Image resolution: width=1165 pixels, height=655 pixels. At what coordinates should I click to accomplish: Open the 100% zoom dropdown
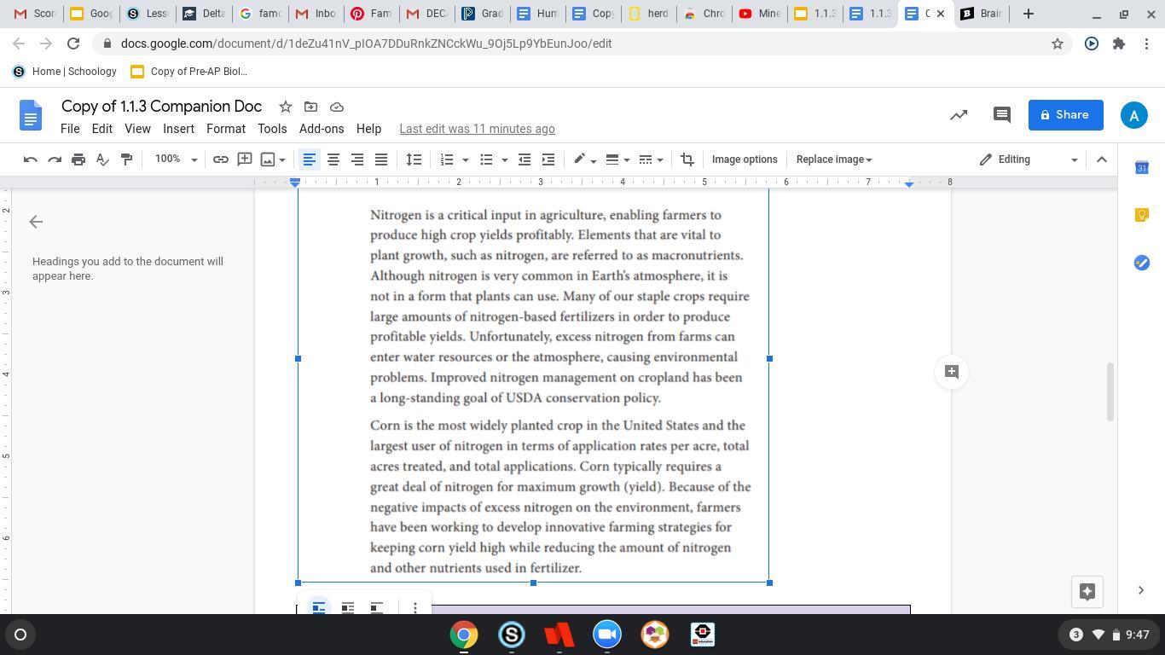tap(176, 159)
